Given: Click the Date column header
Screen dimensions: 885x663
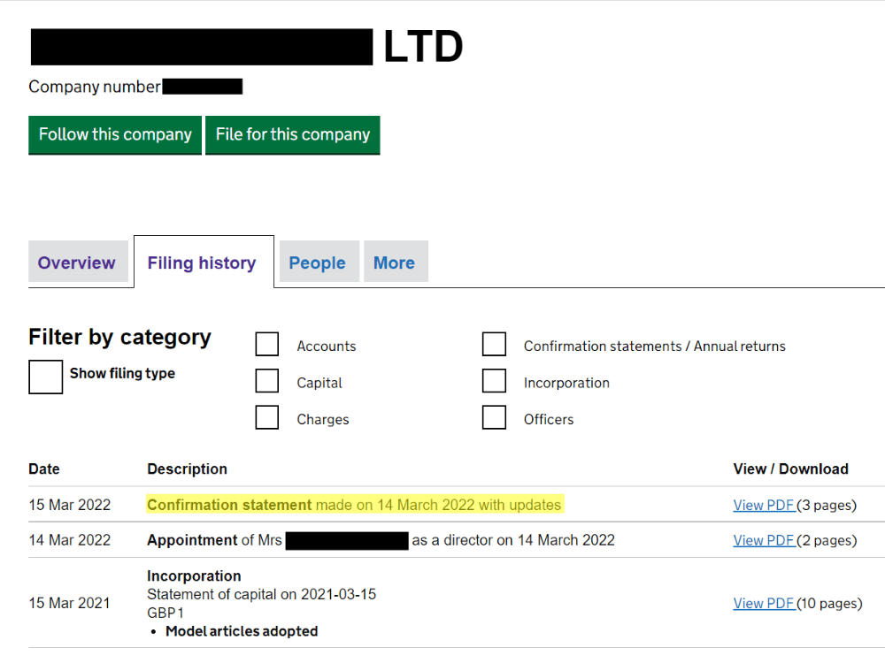Looking at the screenshot, I should pos(43,469).
